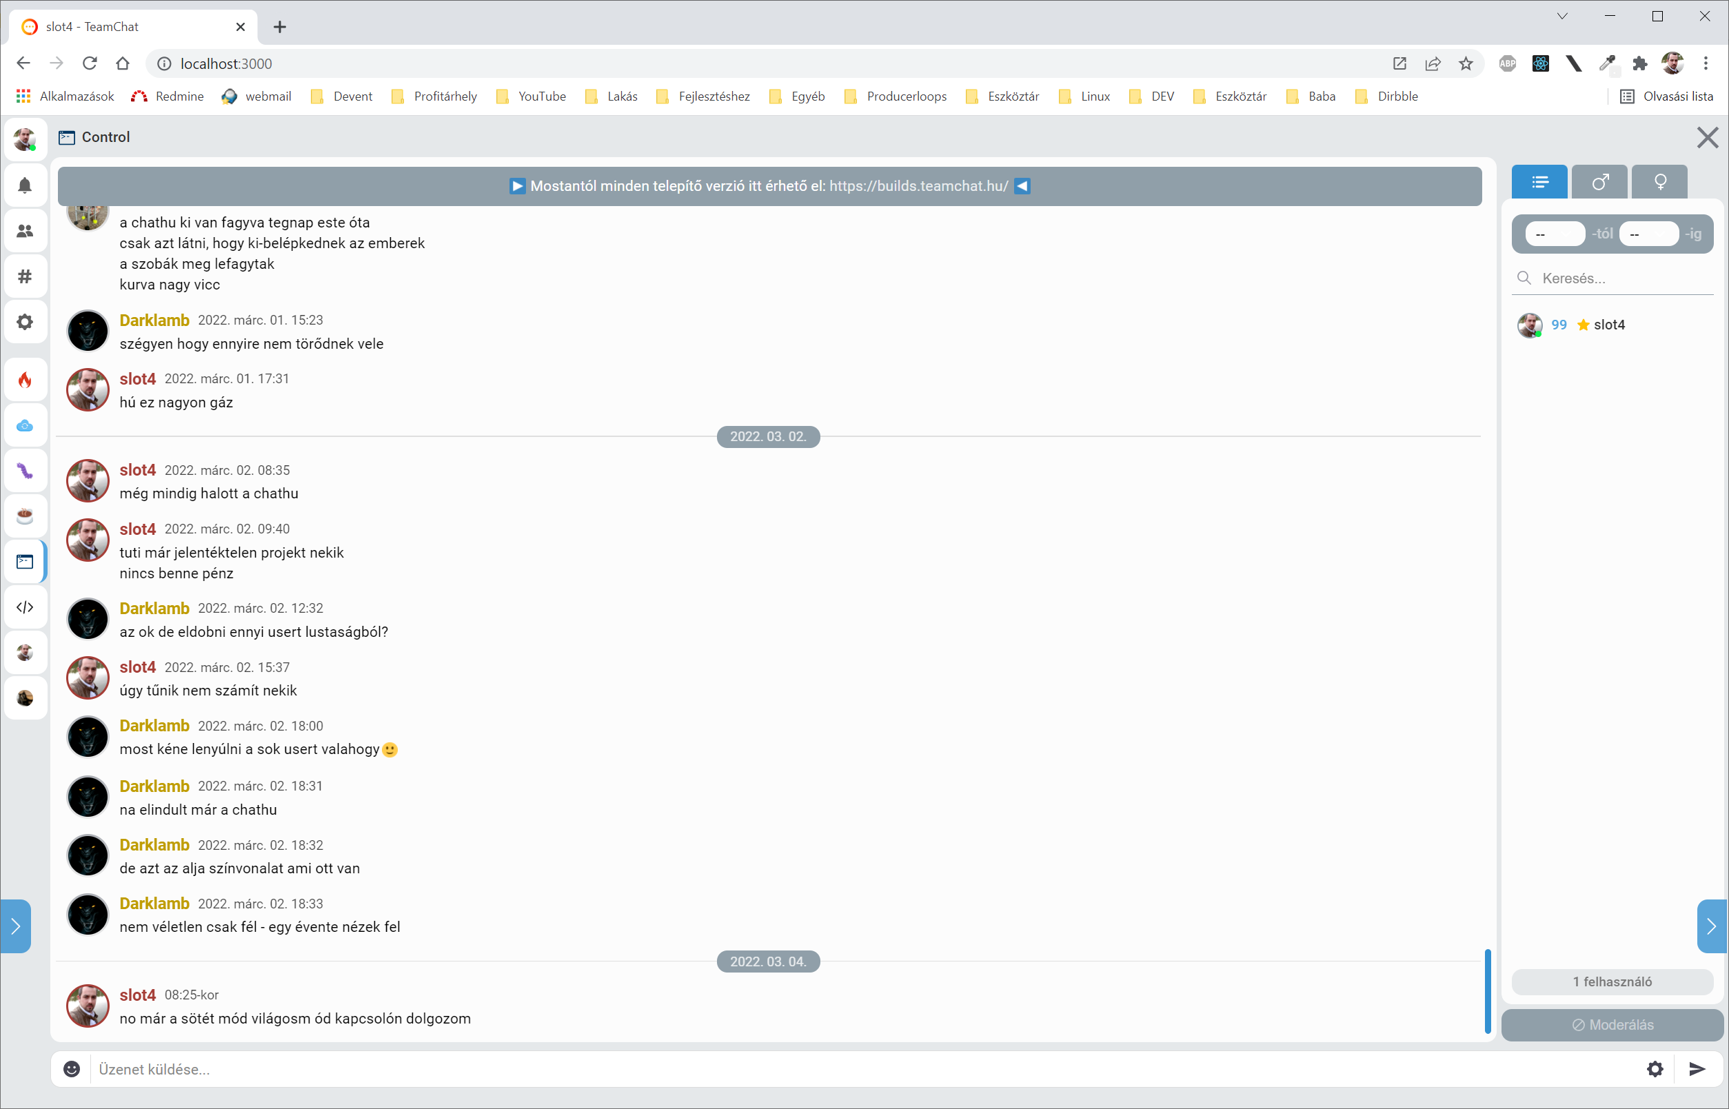Switch to the female filter tab
The width and height of the screenshot is (1729, 1109).
[x=1660, y=182]
